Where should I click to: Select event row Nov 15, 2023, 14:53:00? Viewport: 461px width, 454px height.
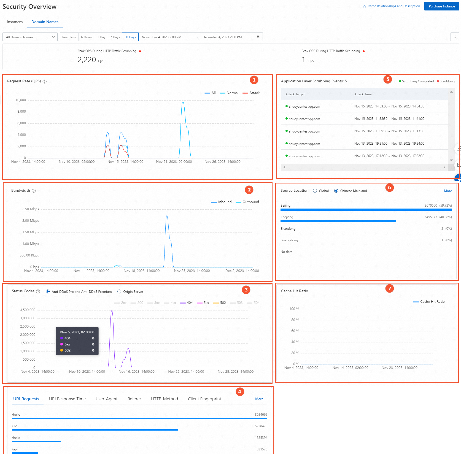coord(364,106)
